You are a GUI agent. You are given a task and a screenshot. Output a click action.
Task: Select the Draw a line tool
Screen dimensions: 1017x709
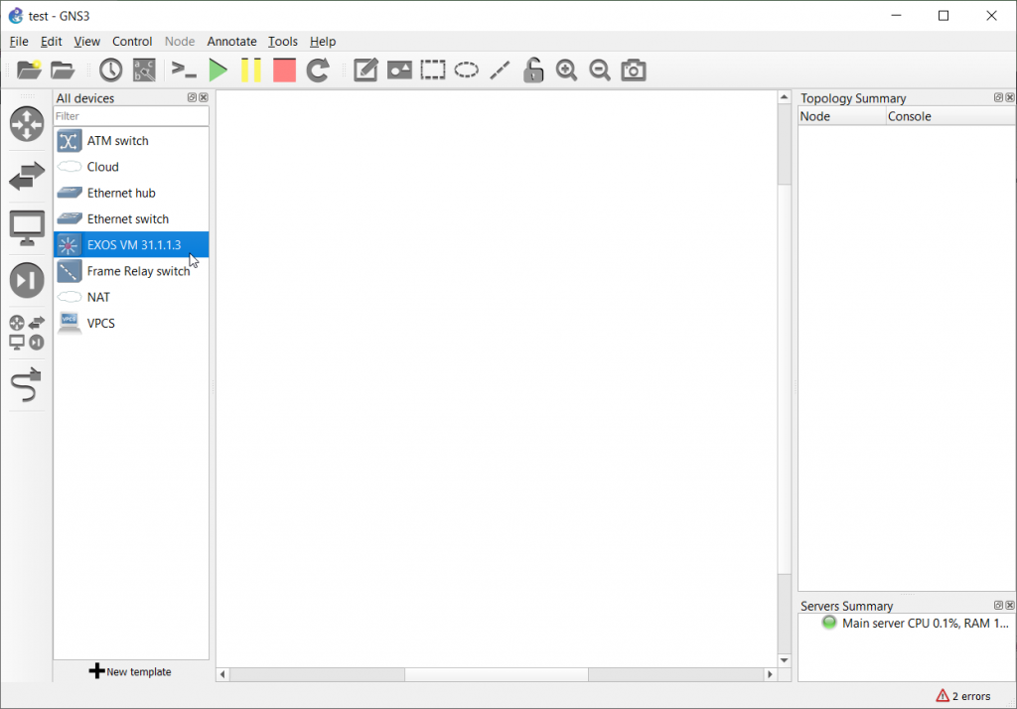pyautogui.click(x=500, y=71)
